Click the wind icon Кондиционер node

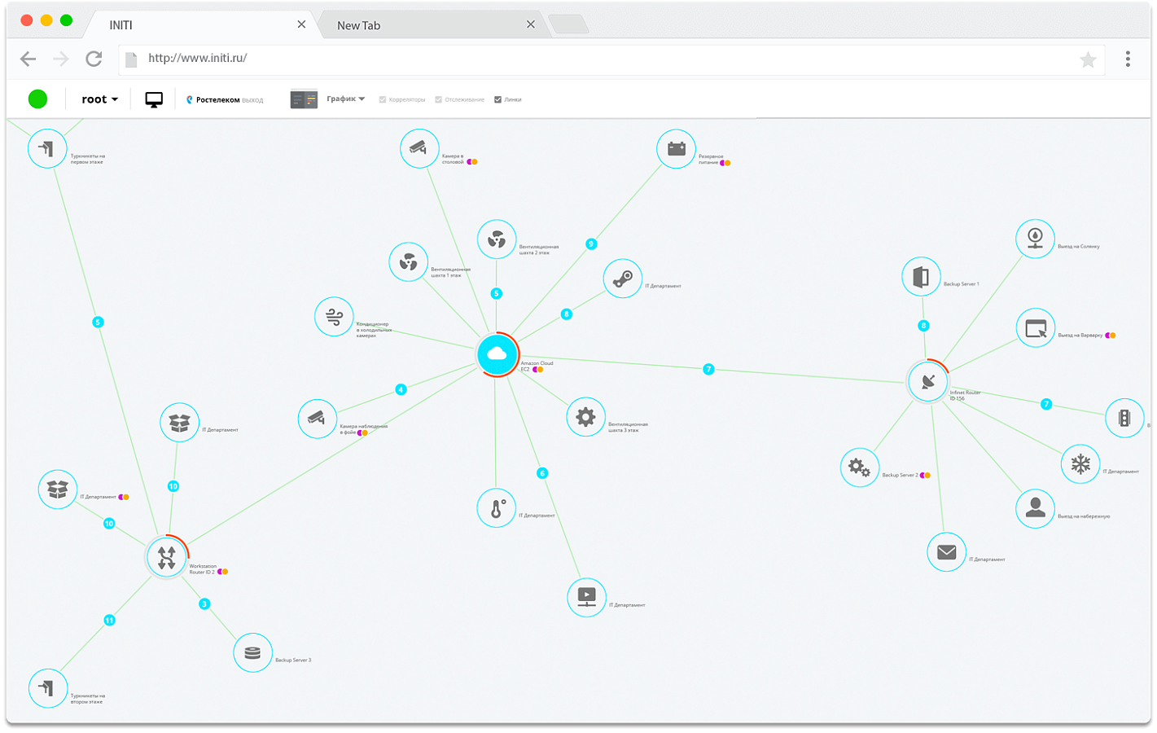pyautogui.click(x=334, y=317)
